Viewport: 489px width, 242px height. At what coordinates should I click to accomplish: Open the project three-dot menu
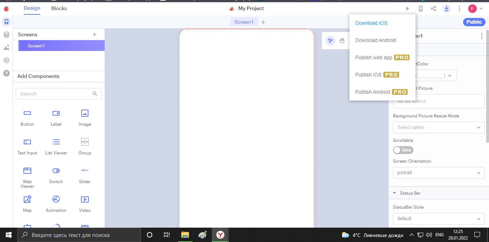click(459, 8)
